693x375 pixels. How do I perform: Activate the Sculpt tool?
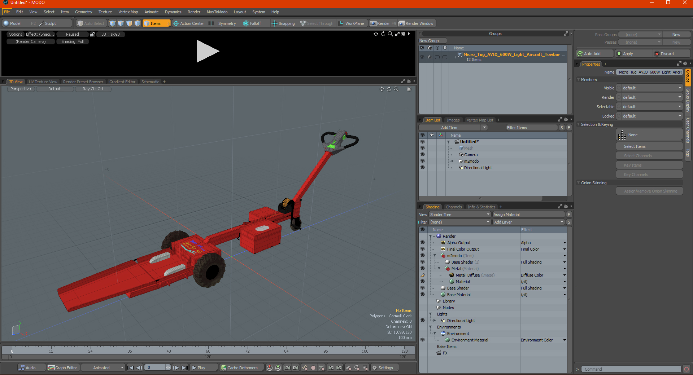55,23
